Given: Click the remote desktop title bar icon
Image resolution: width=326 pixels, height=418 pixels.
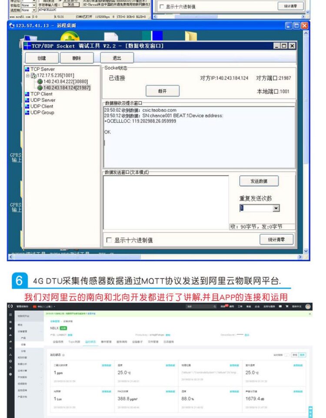Looking at the screenshot, I should tap(12, 26).
